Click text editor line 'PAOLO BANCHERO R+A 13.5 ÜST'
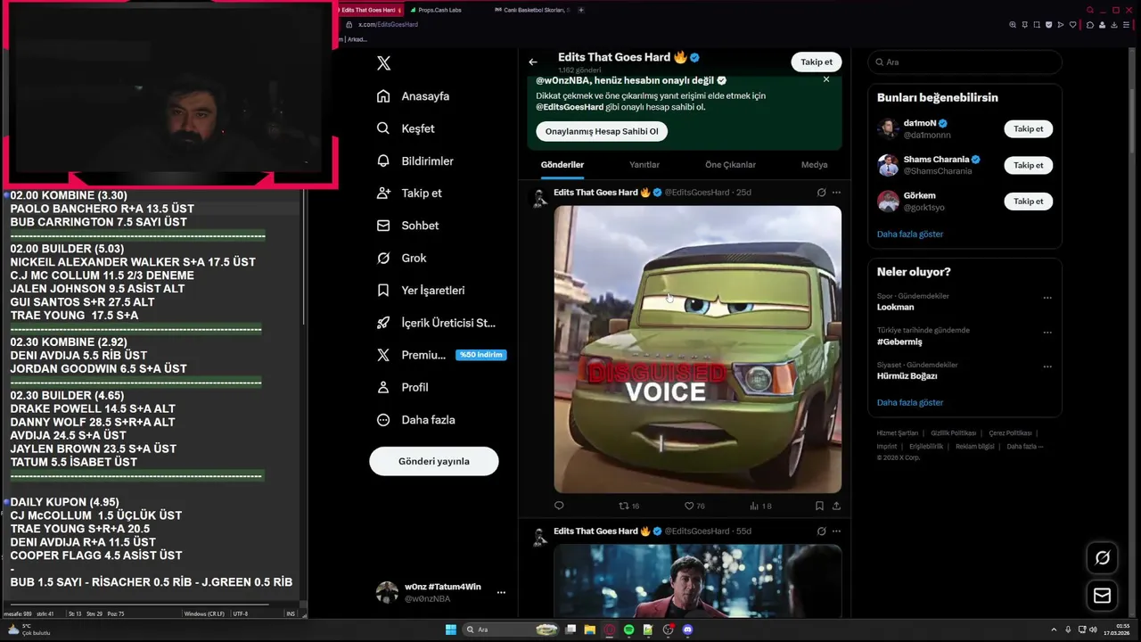 (x=103, y=209)
